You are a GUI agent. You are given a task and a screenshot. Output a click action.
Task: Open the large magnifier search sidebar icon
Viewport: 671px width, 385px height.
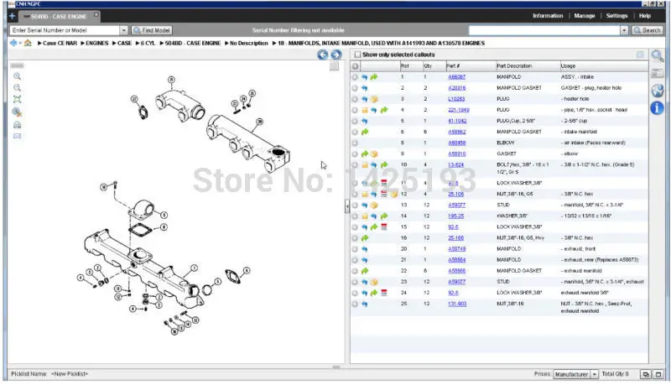click(657, 55)
